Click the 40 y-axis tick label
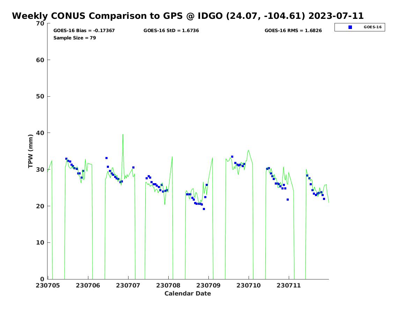The width and height of the screenshot is (419, 314). click(41, 133)
